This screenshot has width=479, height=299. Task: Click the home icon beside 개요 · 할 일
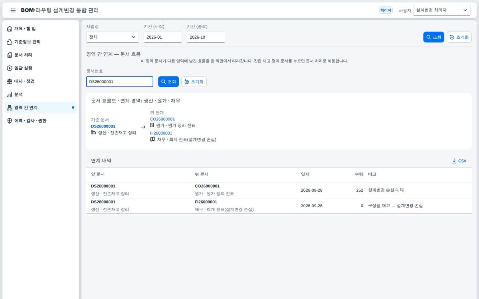click(10, 29)
